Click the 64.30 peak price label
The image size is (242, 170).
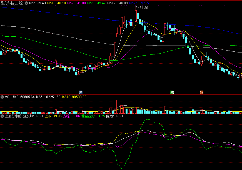tap(144, 8)
